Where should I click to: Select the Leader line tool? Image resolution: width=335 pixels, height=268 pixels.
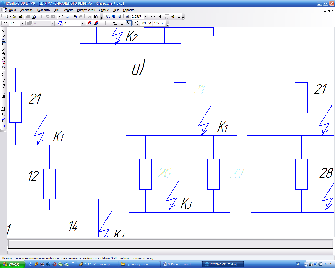pyautogui.click(x=3, y=92)
